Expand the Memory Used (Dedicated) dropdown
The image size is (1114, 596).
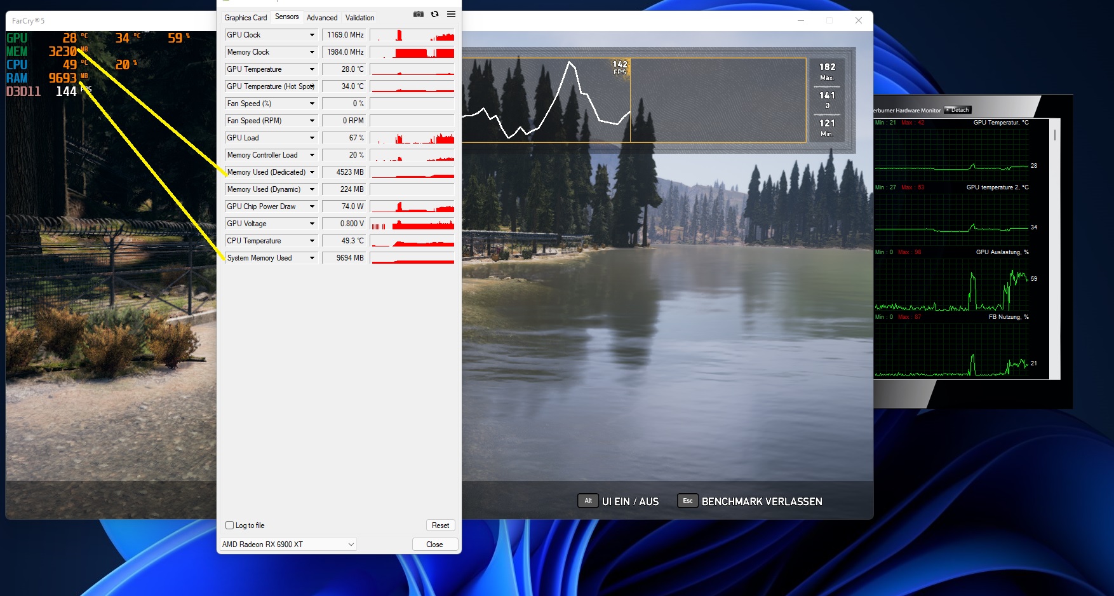coord(312,172)
